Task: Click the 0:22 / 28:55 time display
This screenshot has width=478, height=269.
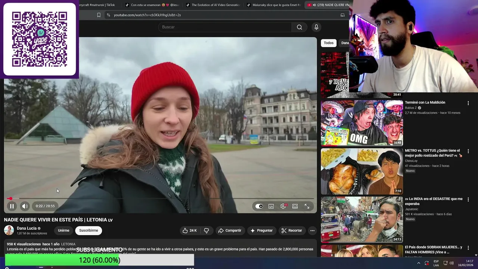Action: [x=45, y=206]
